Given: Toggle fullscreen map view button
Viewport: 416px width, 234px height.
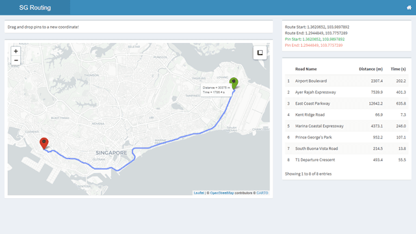Looking at the screenshot, I should pos(260,53).
